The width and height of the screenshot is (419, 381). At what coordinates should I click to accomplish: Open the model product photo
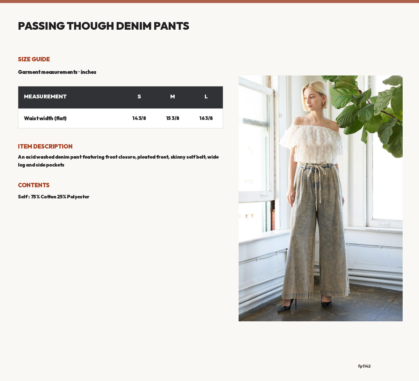(321, 198)
